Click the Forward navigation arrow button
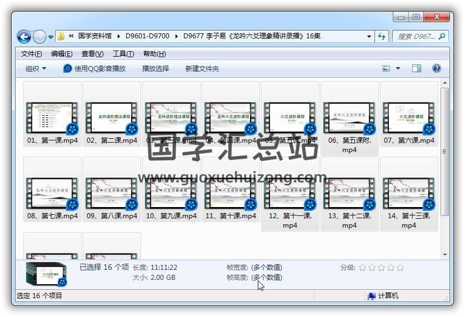 point(39,37)
